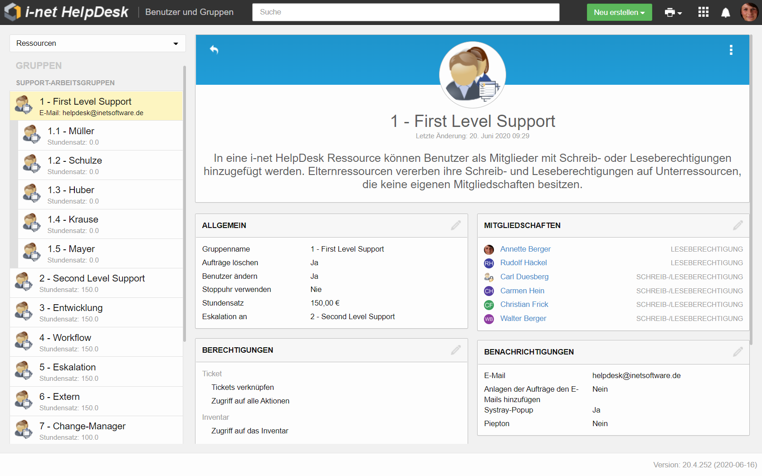Click the group list scrollbar
The width and height of the screenshot is (762, 476).
[185, 204]
